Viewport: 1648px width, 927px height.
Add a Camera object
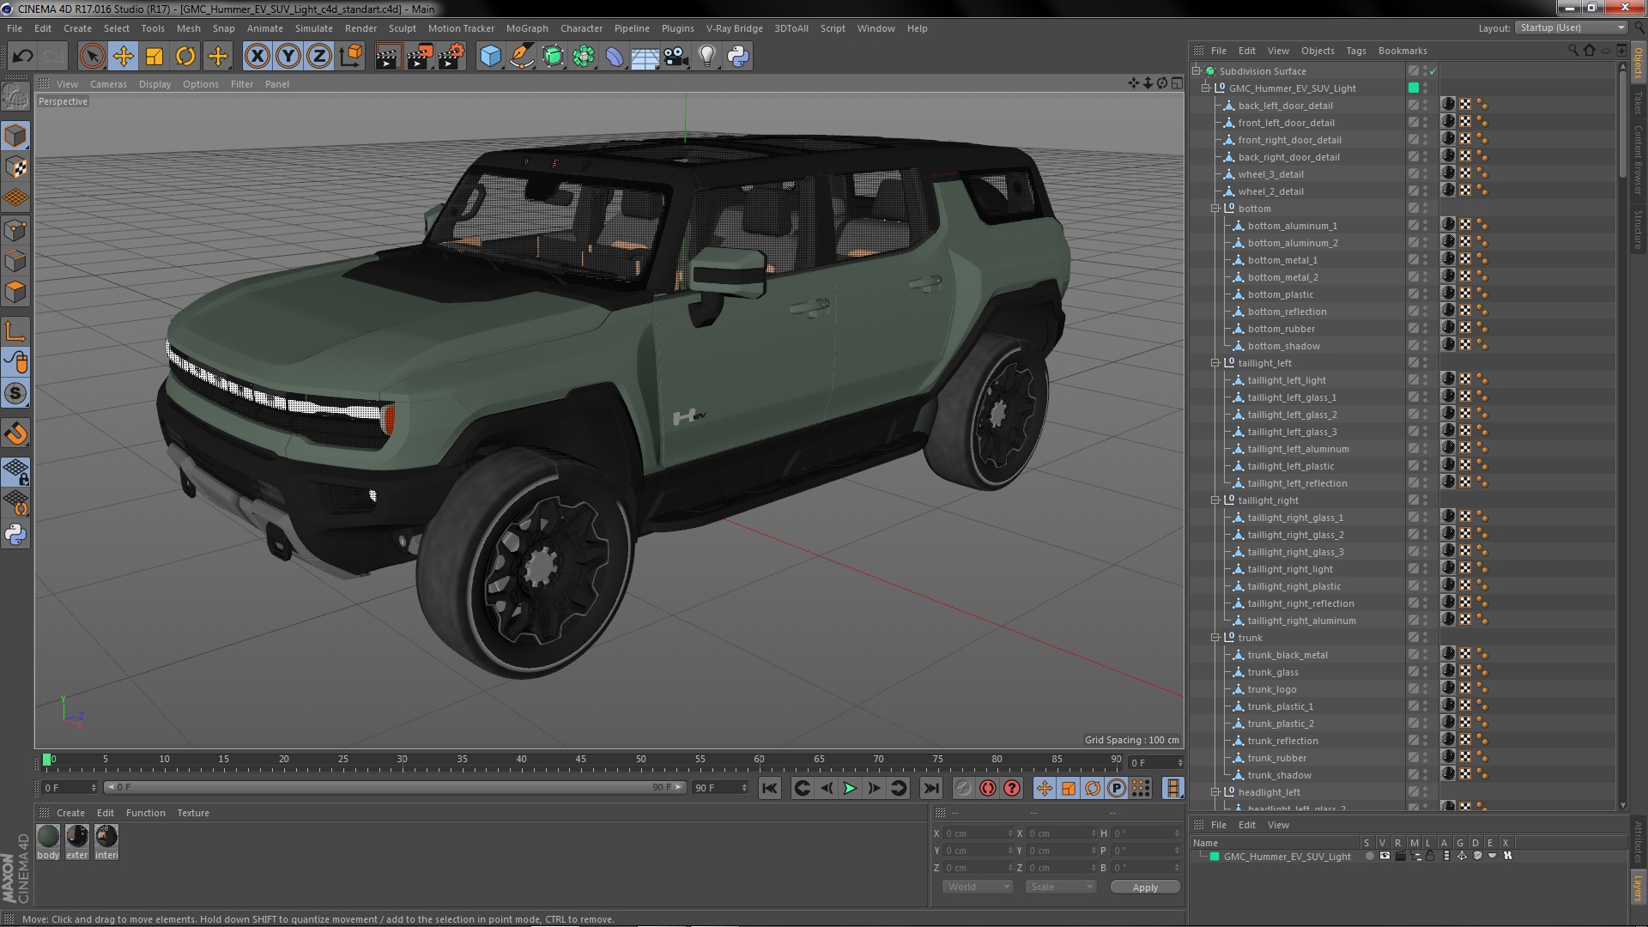click(676, 57)
